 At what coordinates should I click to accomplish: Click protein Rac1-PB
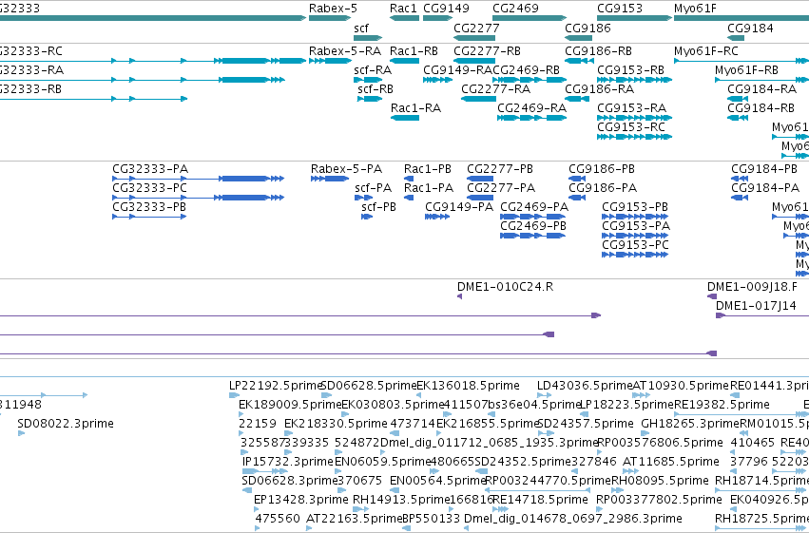tap(409, 179)
